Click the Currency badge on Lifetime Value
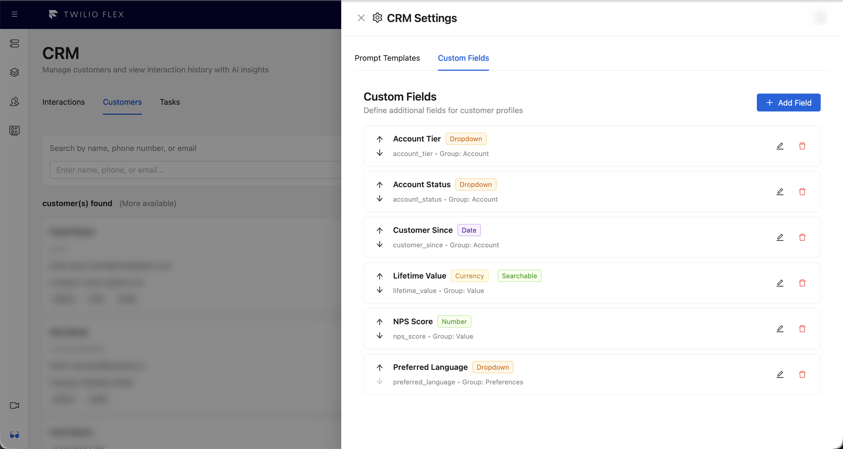 pyautogui.click(x=469, y=276)
